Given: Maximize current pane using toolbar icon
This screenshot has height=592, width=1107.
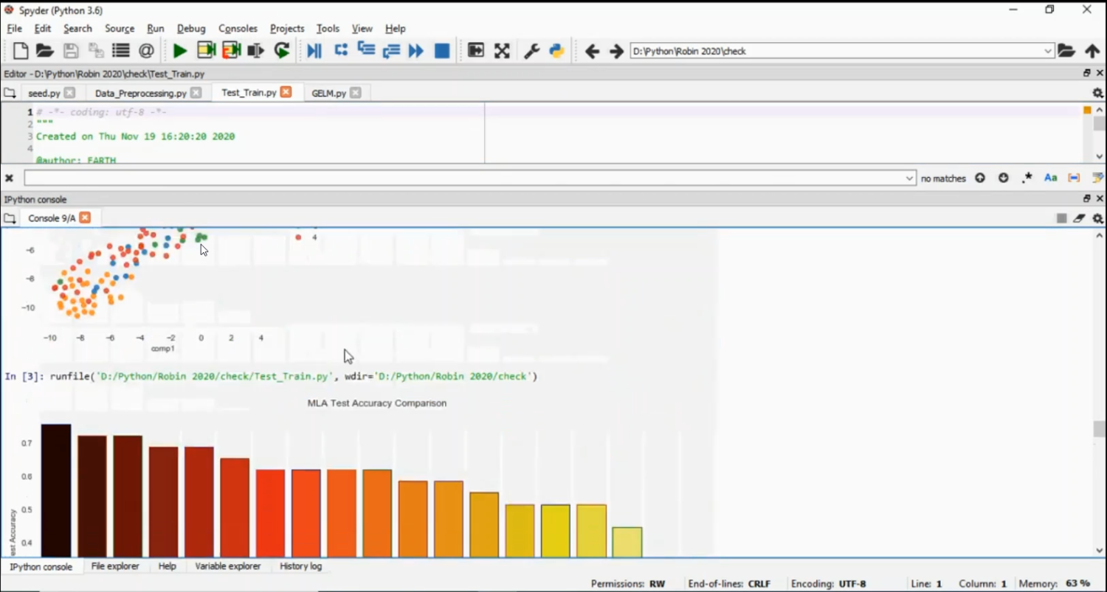Looking at the screenshot, I should click(475, 50).
